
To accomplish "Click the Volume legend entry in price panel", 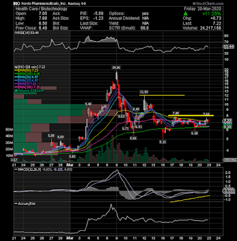I will click(x=29, y=90).
